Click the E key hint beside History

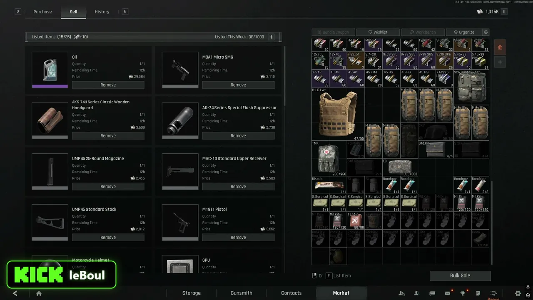coord(125,12)
